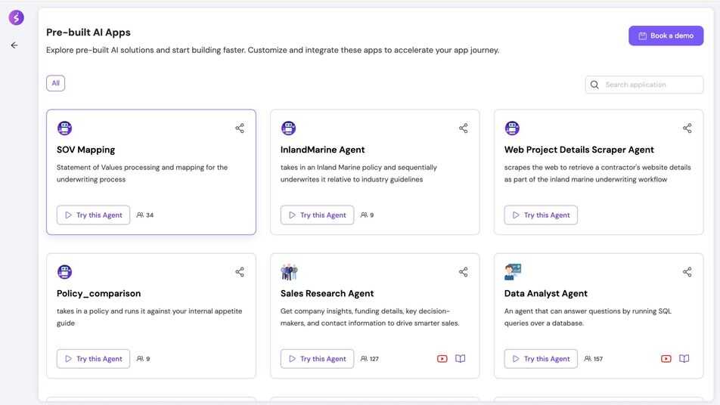Screen dimensions: 720x405
Task: Share the Policy_comparison agent
Action: coord(240,272)
